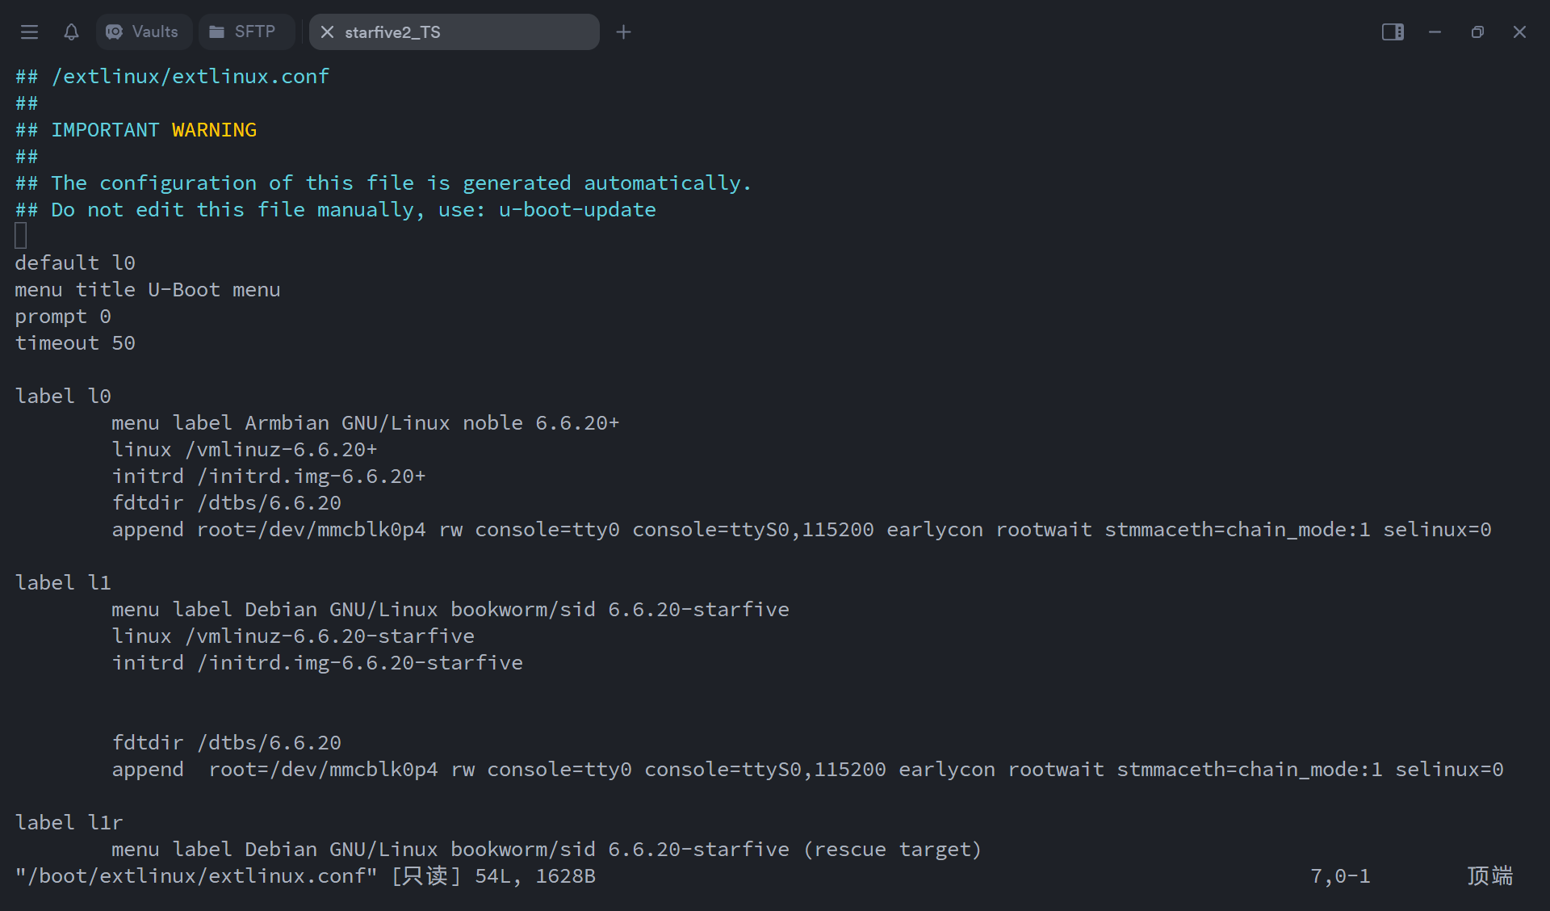Restore down the application window

click(x=1477, y=32)
